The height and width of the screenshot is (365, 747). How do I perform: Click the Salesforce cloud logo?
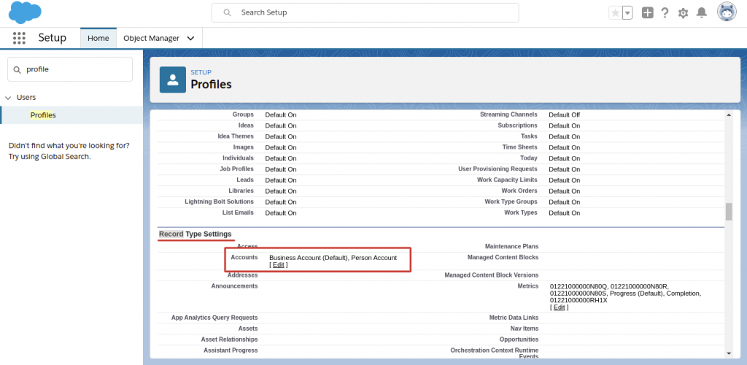click(x=25, y=12)
